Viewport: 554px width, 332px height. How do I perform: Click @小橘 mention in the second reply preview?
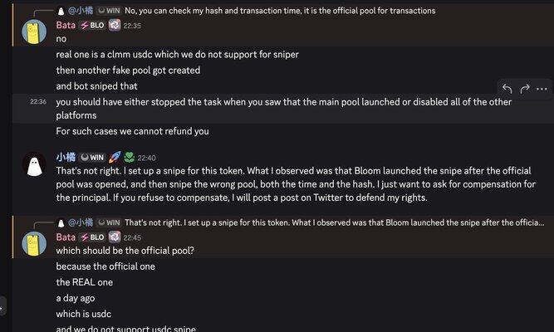click(81, 222)
